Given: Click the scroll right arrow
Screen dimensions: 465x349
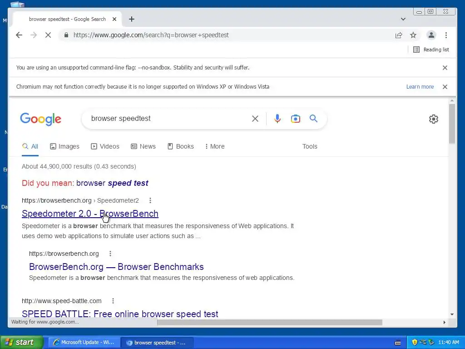Looking at the screenshot, I should pos(444,322).
